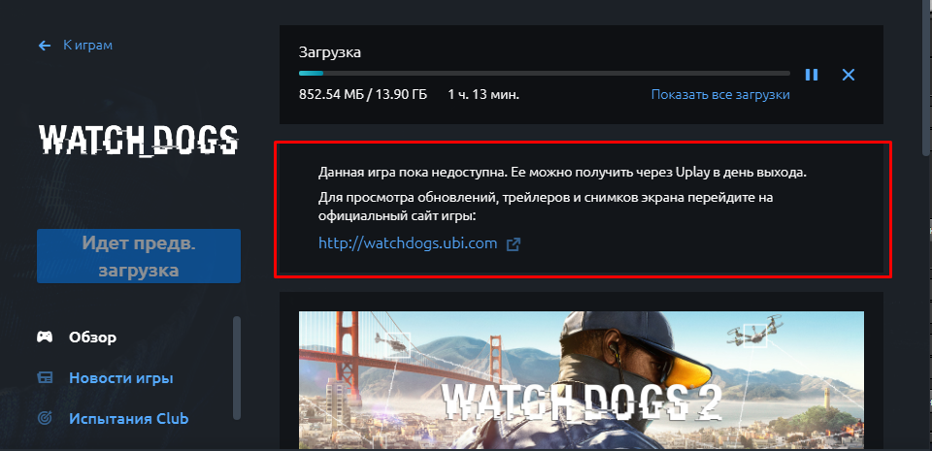The height and width of the screenshot is (451, 932).
Task: Click the Идет предв. загрузка button
Action: (x=139, y=256)
